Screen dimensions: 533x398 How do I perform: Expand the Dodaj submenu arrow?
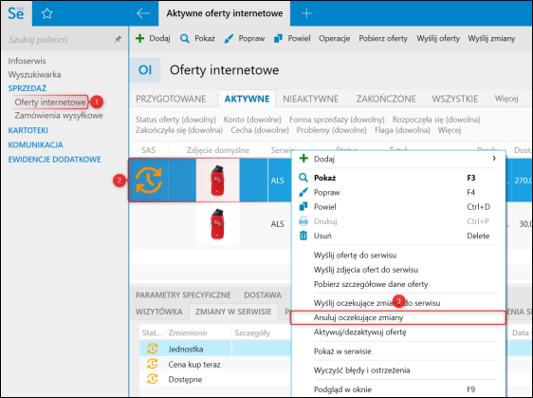point(494,159)
